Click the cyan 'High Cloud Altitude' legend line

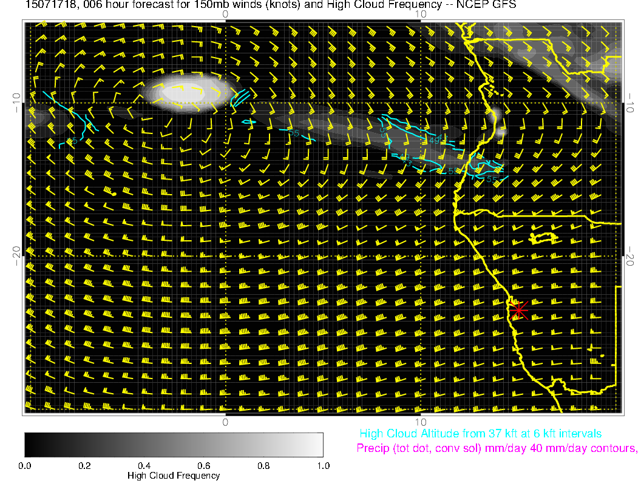pos(480,433)
